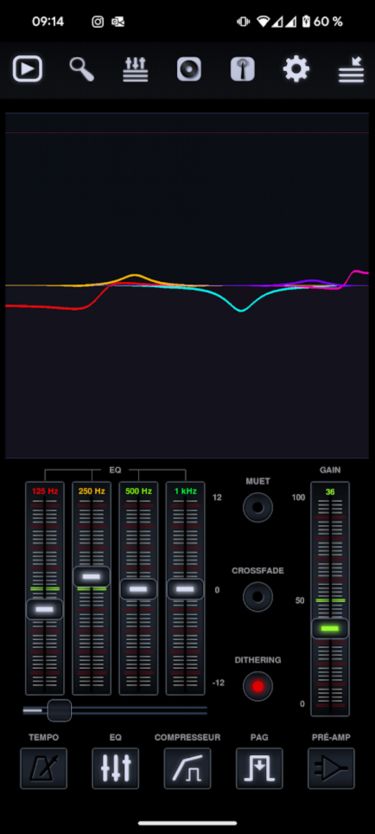Click the 250 Hz band slider handle
Viewport: 375px width, 834px height.
point(91,576)
